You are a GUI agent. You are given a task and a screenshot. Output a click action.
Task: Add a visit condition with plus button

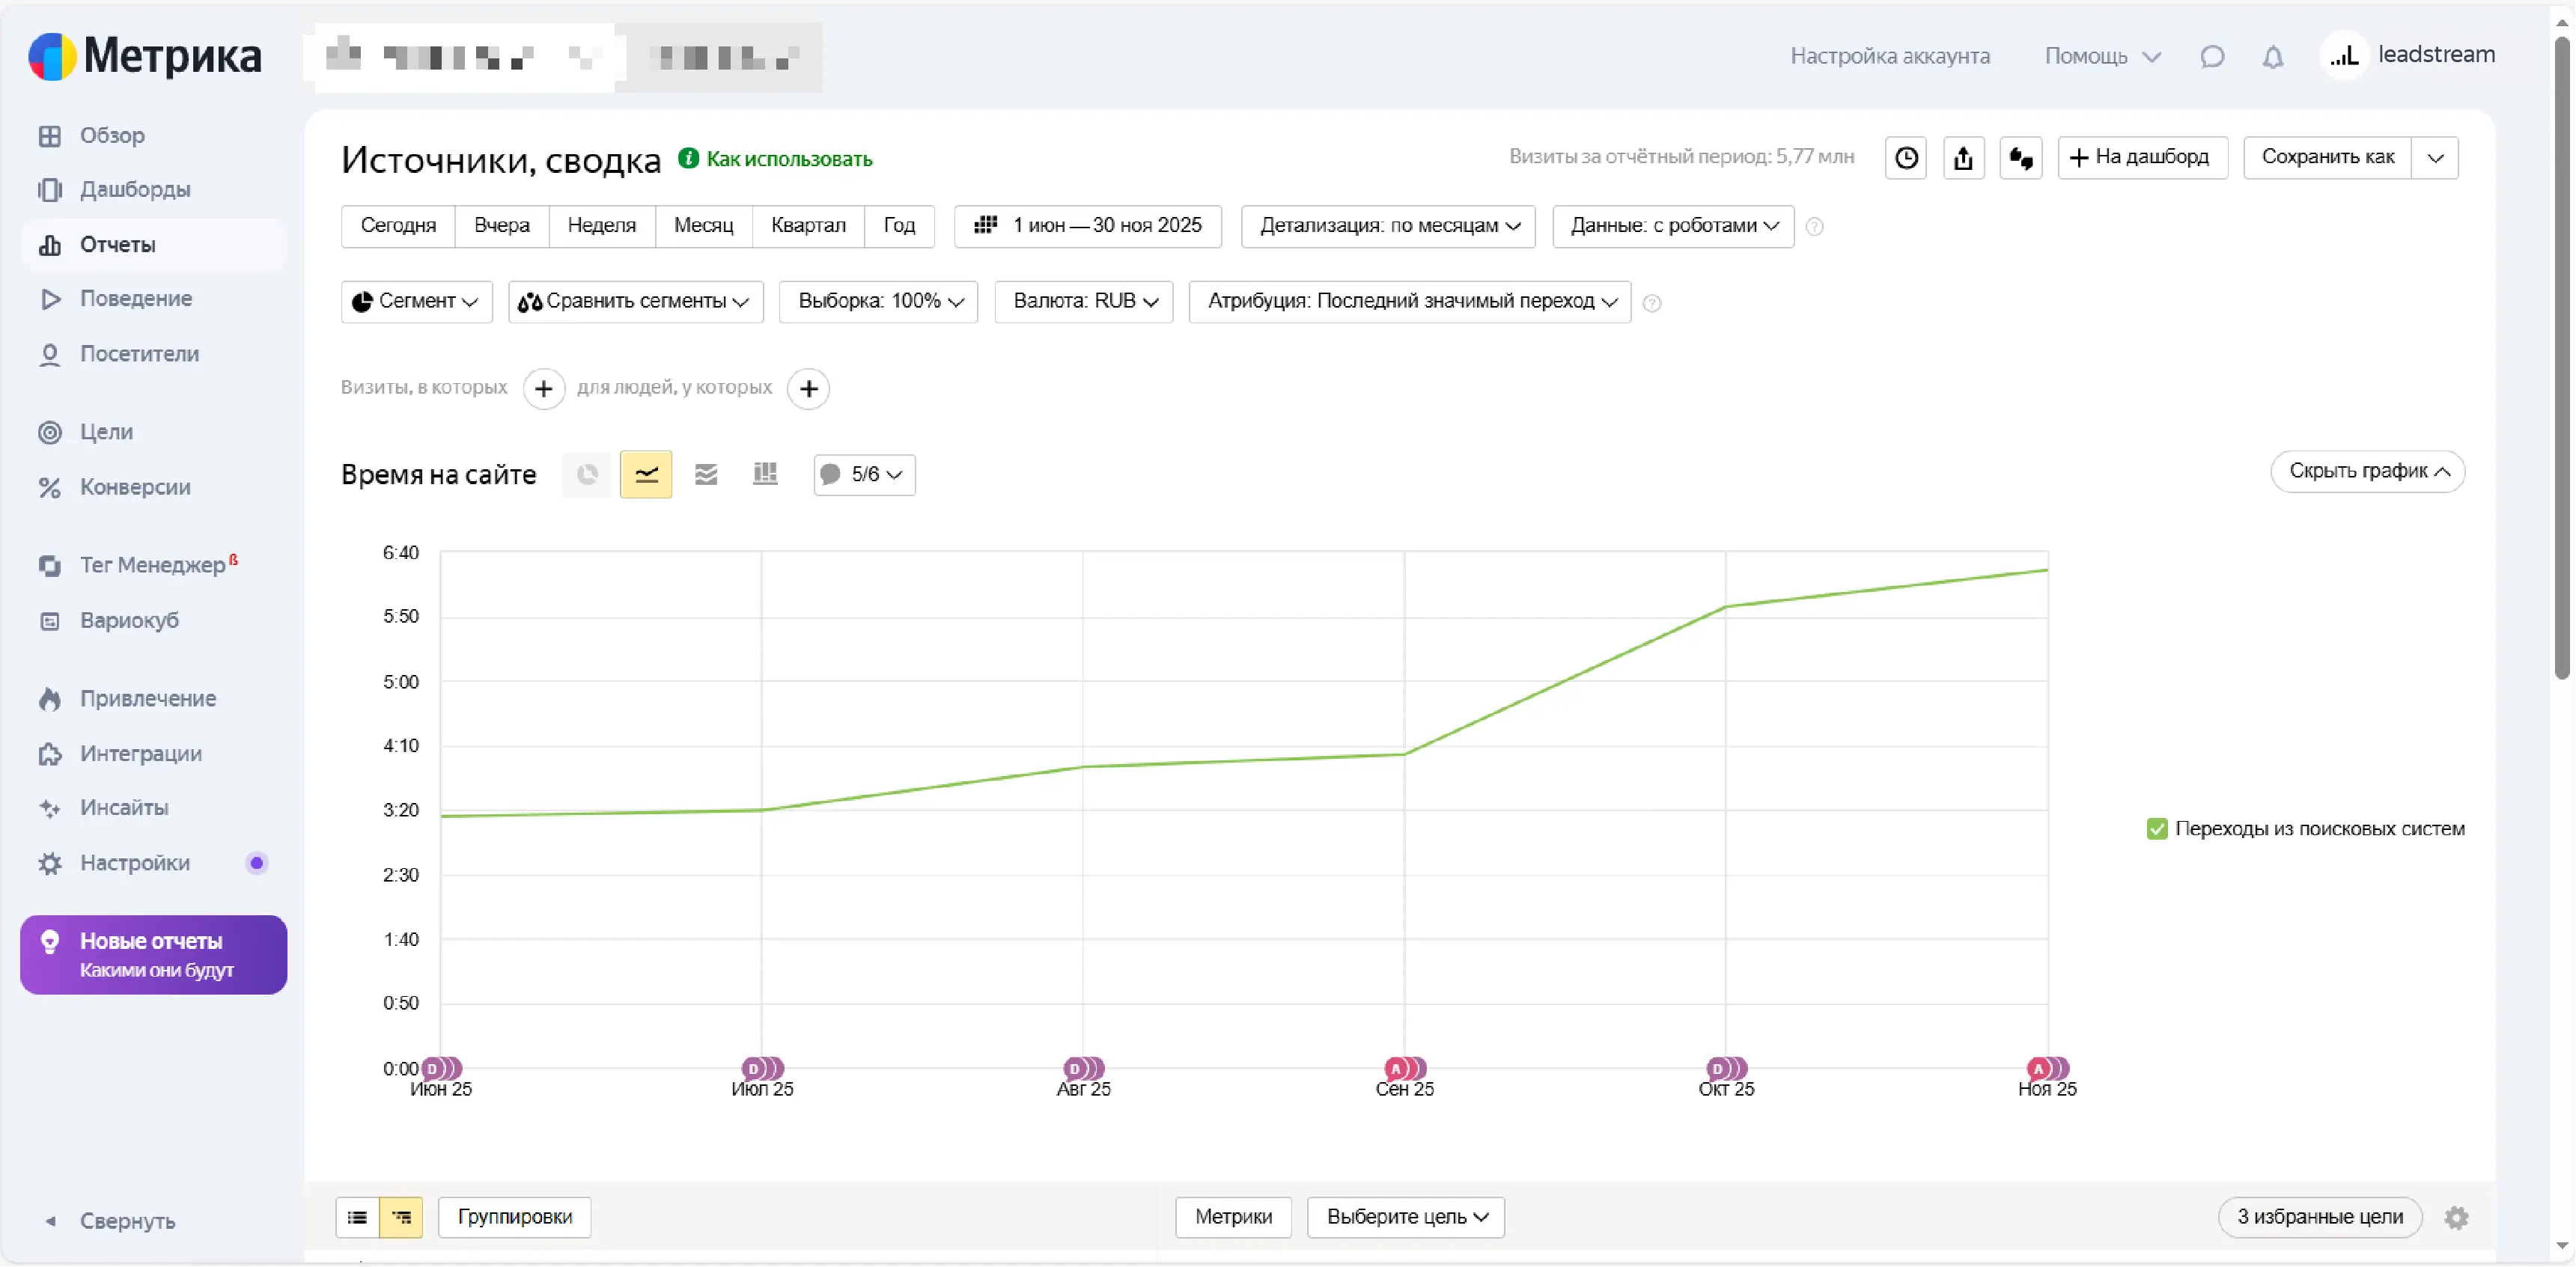coord(544,388)
